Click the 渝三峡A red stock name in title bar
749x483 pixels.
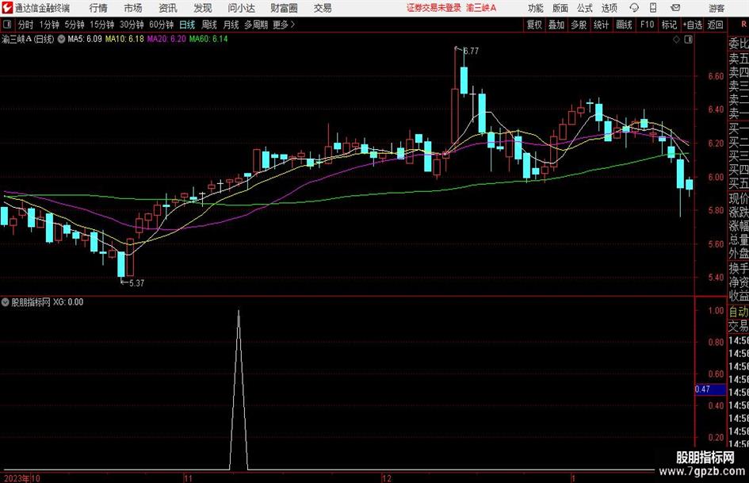coord(481,8)
